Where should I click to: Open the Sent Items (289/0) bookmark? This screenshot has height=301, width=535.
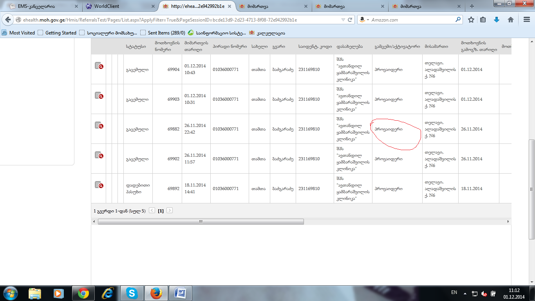click(163, 33)
